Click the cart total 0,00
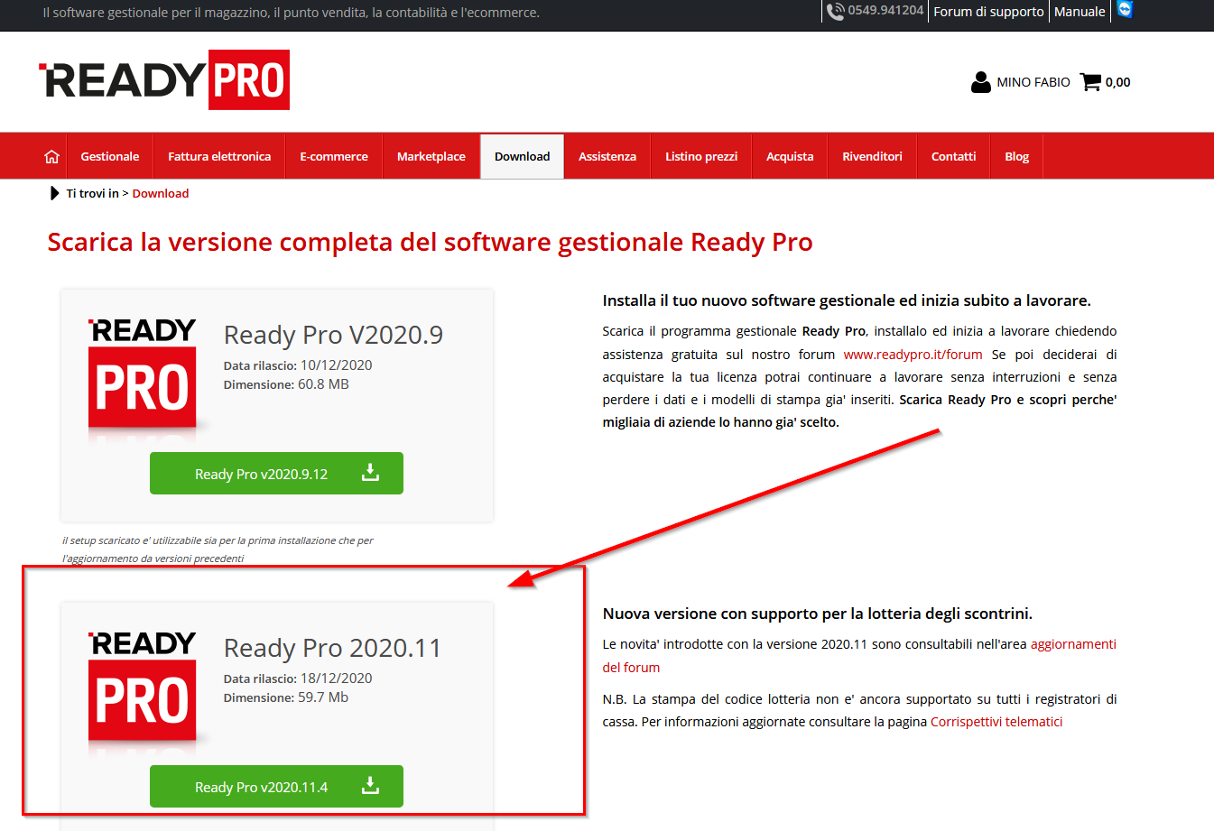Screen dimensions: 1214x831 1117,82
